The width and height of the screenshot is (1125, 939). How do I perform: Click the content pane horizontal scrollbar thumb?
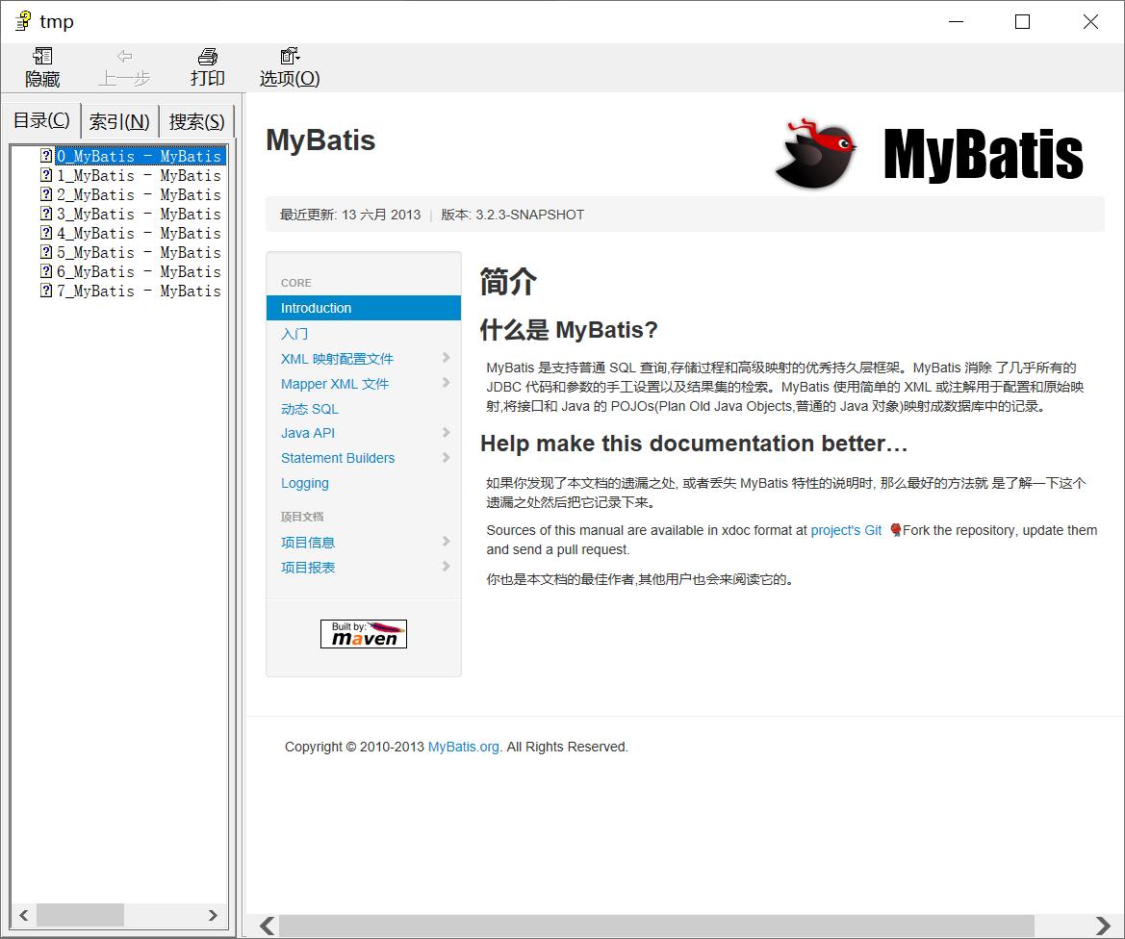click(656, 926)
